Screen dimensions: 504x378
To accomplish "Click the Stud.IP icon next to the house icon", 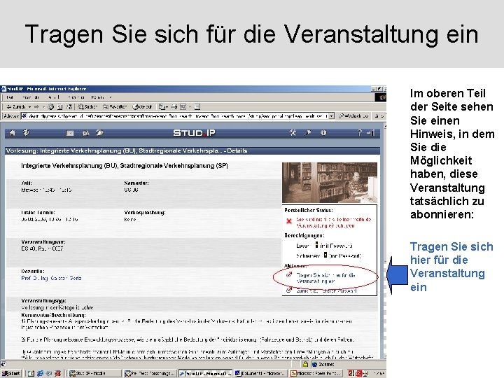I will point(27,133).
